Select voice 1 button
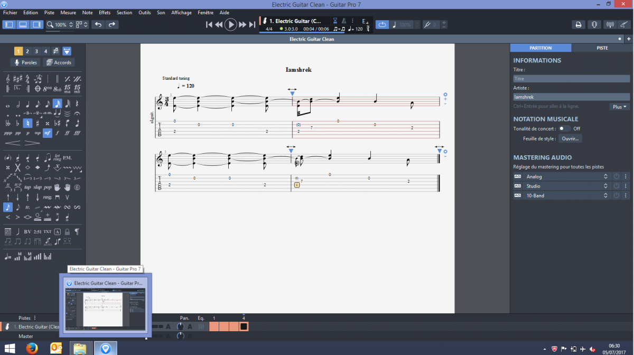This screenshot has width=634, height=355. pyautogui.click(x=18, y=51)
